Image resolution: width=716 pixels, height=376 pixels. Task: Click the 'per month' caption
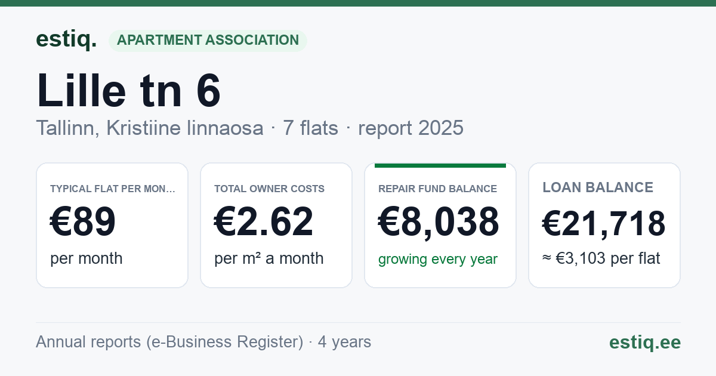pos(87,258)
